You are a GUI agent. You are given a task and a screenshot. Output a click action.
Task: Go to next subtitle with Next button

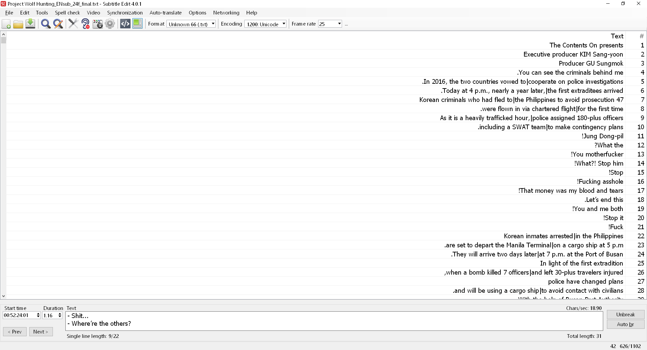tap(41, 331)
